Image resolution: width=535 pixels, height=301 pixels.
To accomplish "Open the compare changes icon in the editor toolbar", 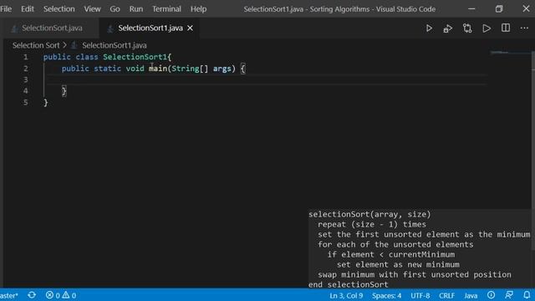I will click(467, 28).
